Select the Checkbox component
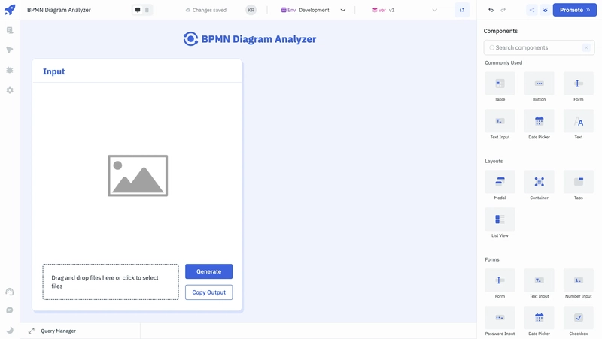Screen dimensions: 602x339 (578, 322)
